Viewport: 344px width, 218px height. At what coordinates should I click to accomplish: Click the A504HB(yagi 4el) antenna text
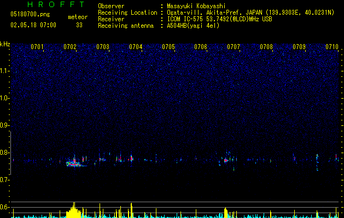coord(193,26)
